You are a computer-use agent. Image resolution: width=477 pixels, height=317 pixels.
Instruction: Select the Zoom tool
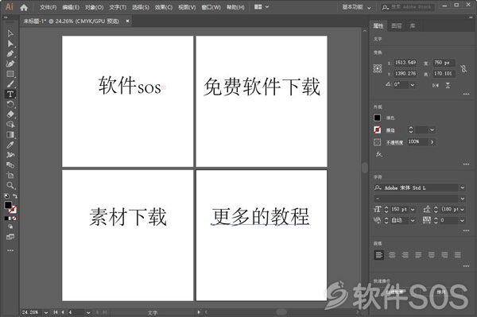(x=10, y=185)
